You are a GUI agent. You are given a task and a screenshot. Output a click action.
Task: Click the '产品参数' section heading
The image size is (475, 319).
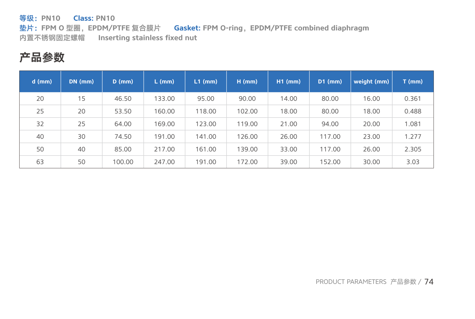click(x=42, y=57)
